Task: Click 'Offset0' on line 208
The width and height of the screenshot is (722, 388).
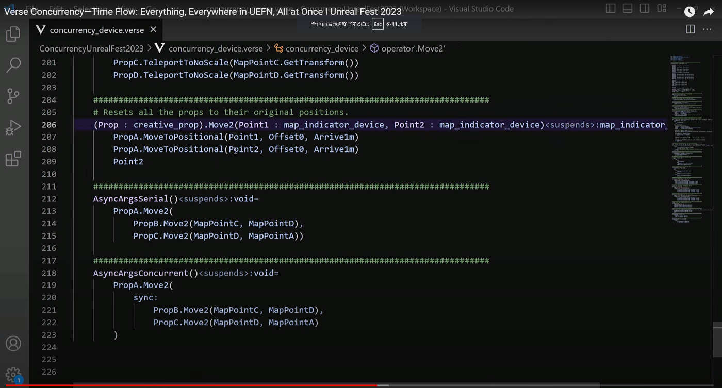Action: (x=286, y=149)
